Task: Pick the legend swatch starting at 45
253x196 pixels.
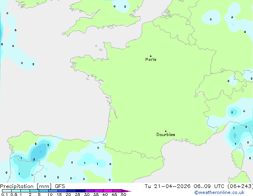Action: click(117, 191)
